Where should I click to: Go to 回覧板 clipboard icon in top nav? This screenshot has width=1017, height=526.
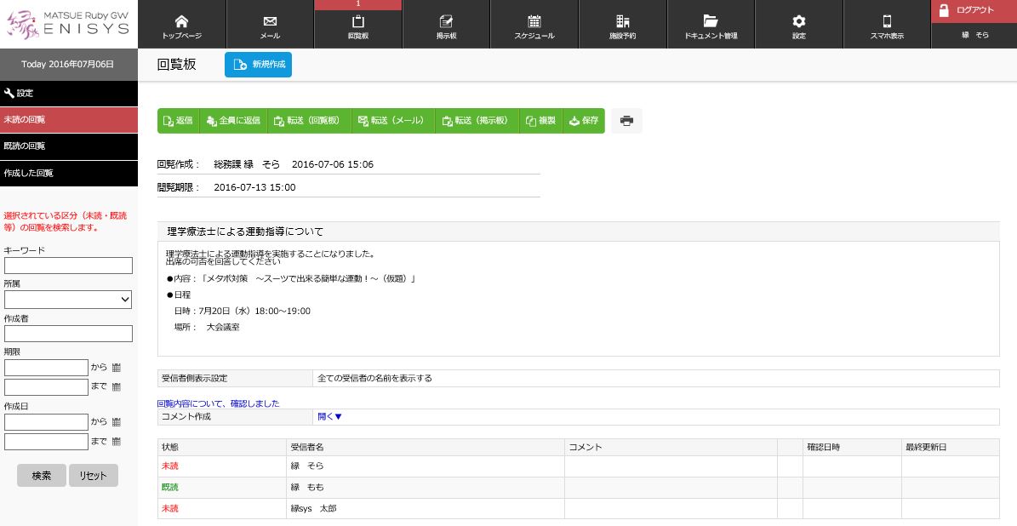pyautogui.click(x=358, y=21)
